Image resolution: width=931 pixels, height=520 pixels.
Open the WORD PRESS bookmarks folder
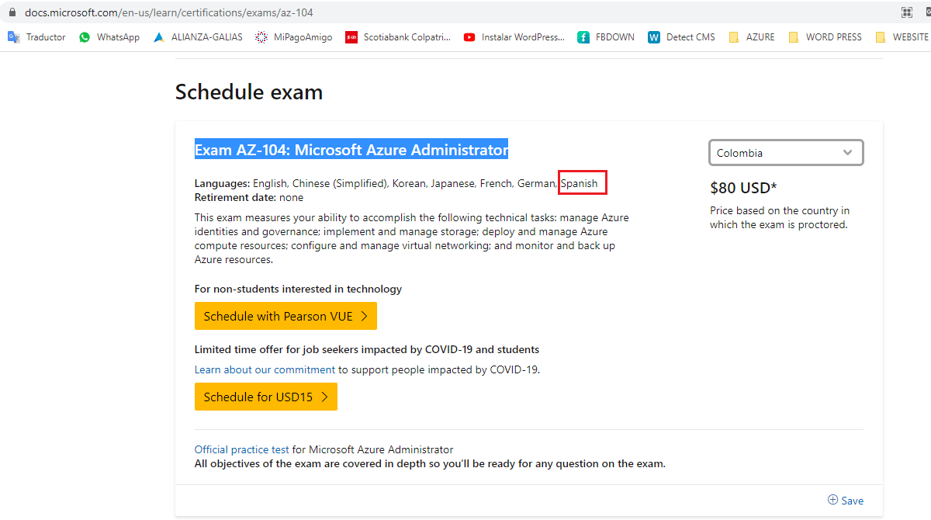tap(825, 36)
